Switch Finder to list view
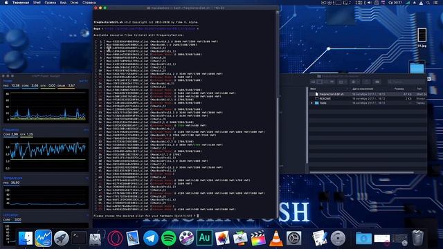The image size is (443, 249). click(x=320, y=82)
